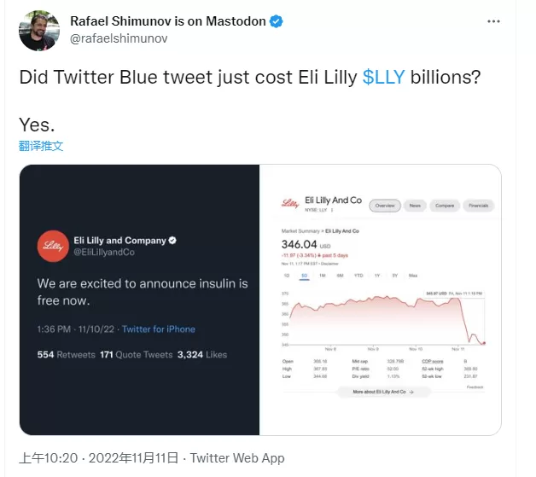The width and height of the screenshot is (536, 477).
Task: Click Eli Lilly and Company's verified checkmark
Action: point(172,241)
